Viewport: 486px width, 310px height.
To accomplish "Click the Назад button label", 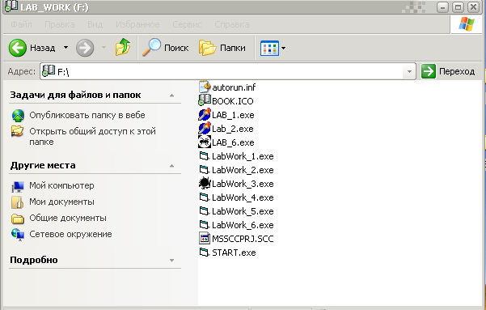I will point(43,48).
